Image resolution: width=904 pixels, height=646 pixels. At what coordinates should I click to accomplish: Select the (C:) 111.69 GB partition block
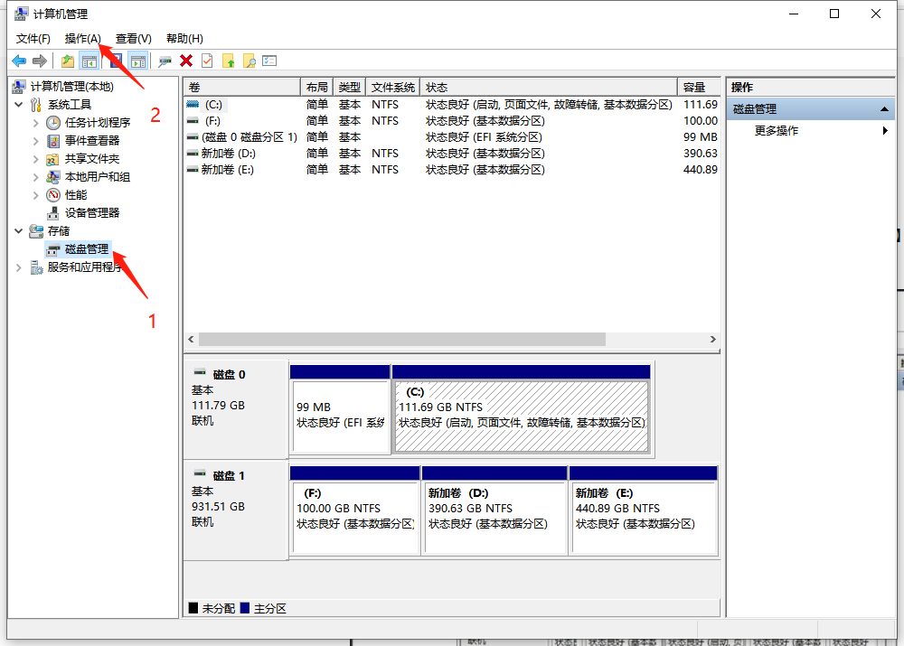click(522, 416)
